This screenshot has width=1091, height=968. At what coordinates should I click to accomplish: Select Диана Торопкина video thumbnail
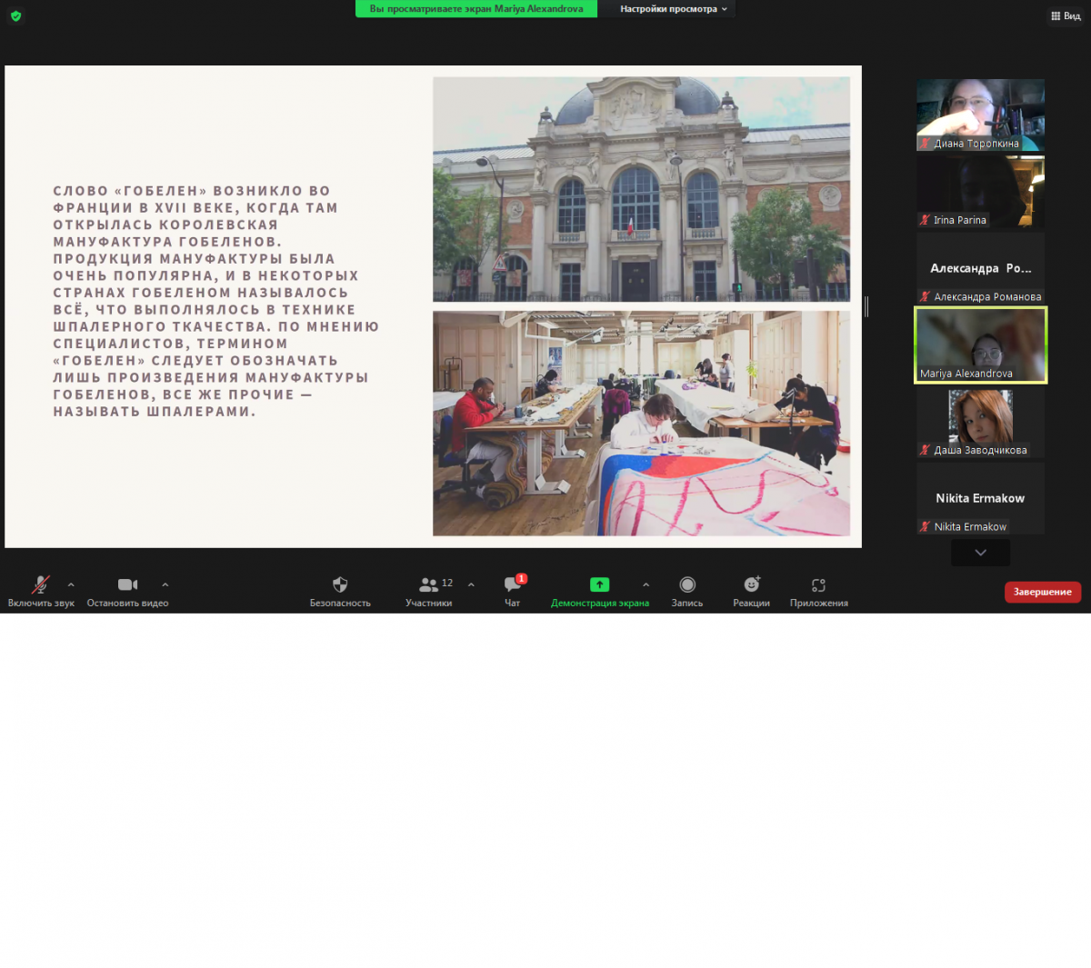pos(980,115)
